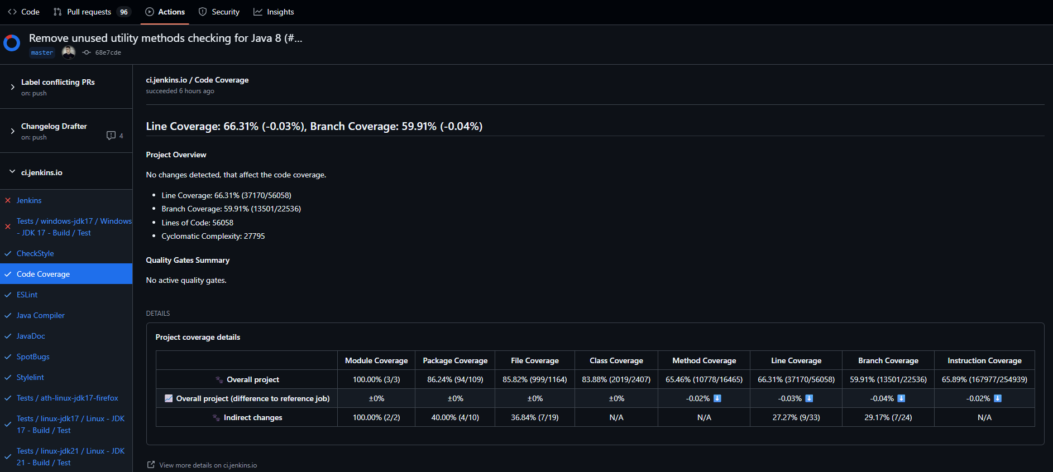This screenshot has height=472, width=1053.
Task: Open the Code tab
Action: click(x=23, y=12)
